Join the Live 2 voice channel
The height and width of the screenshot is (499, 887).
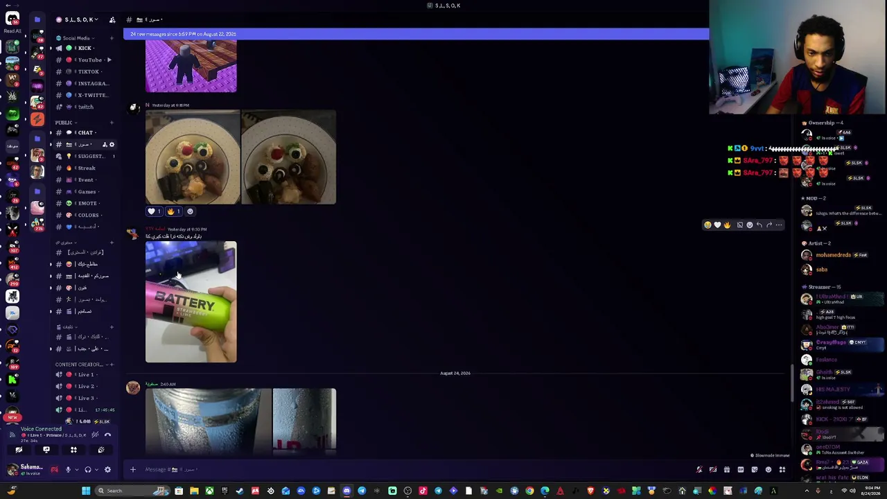85,386
